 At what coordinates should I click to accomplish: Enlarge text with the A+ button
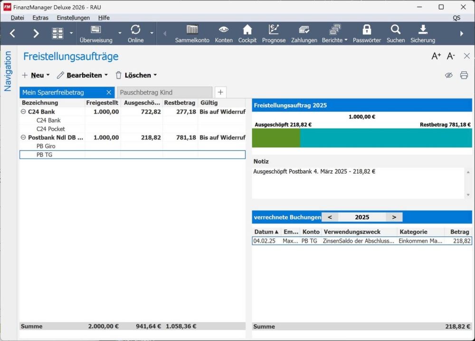435,56
